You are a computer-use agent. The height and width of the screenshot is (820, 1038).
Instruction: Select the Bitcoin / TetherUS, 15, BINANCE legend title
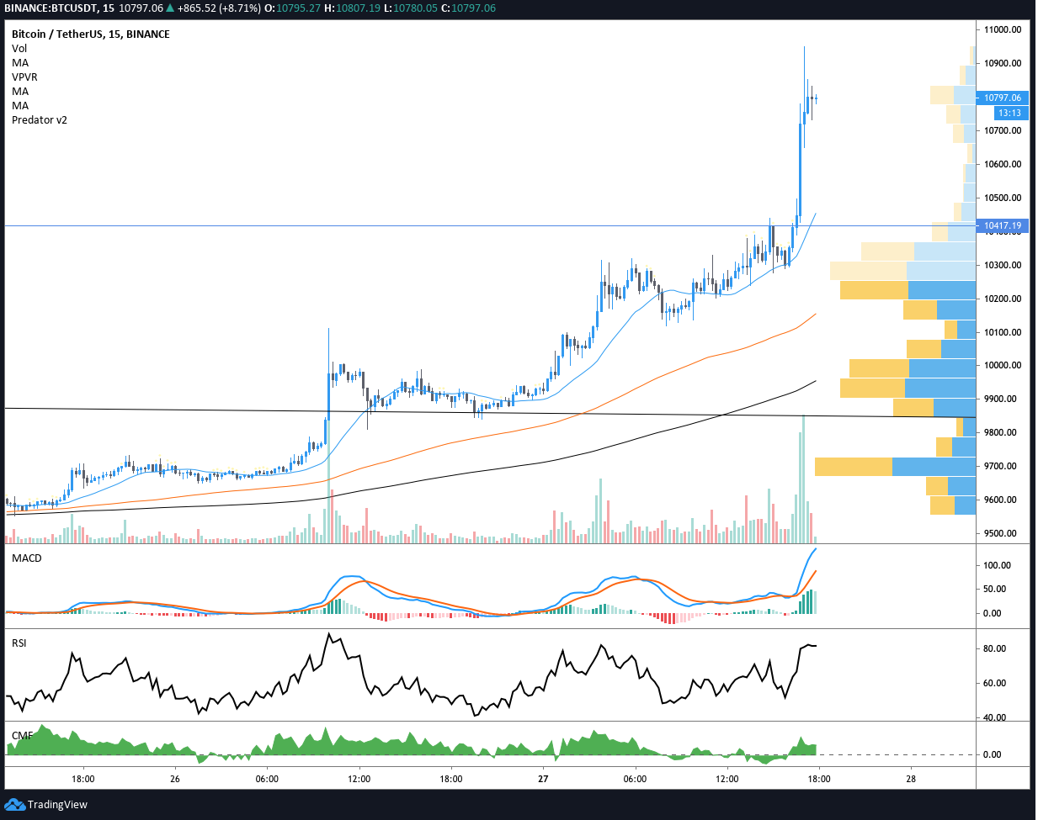pyautogui.click(x=91, y=34)
